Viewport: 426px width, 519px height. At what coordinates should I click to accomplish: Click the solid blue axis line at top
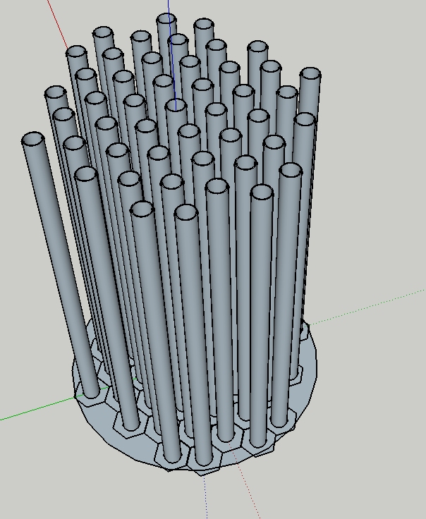[167, 7]
